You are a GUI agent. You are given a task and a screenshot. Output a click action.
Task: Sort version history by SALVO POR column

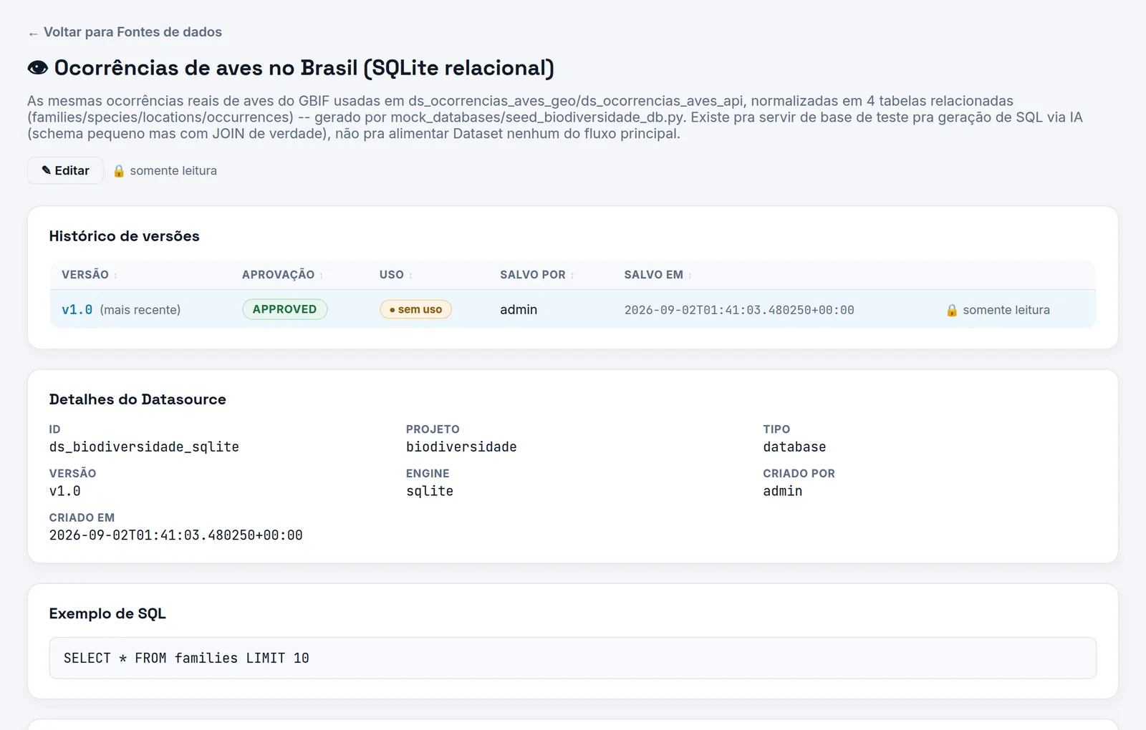coord(537,275)
